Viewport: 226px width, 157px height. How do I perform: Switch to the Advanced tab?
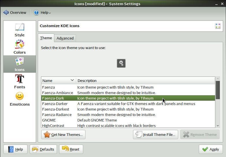click(65, 38)
